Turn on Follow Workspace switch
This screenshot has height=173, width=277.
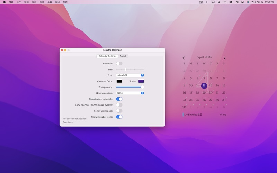pos(119,111)
